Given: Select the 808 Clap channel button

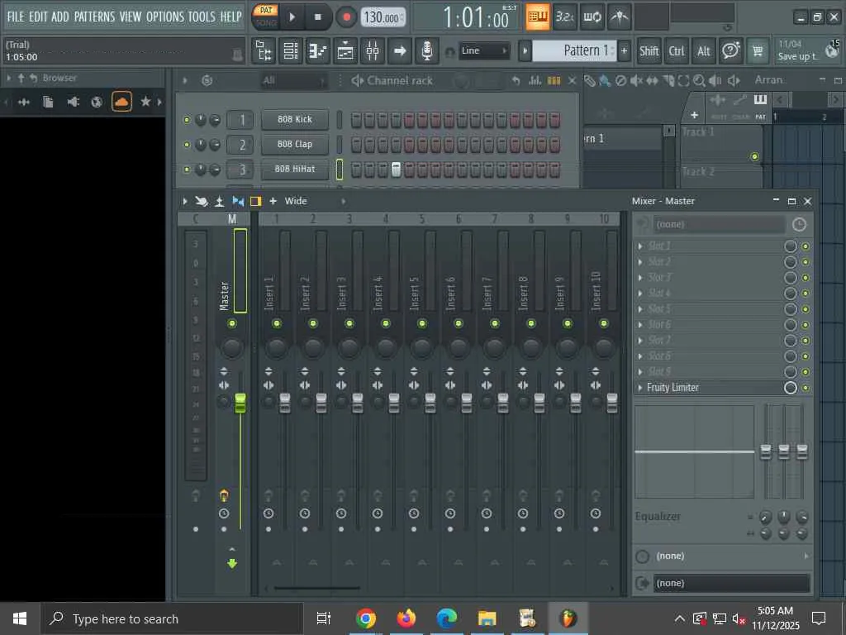Looking at the screenshot, I should [x=295, y=144].
